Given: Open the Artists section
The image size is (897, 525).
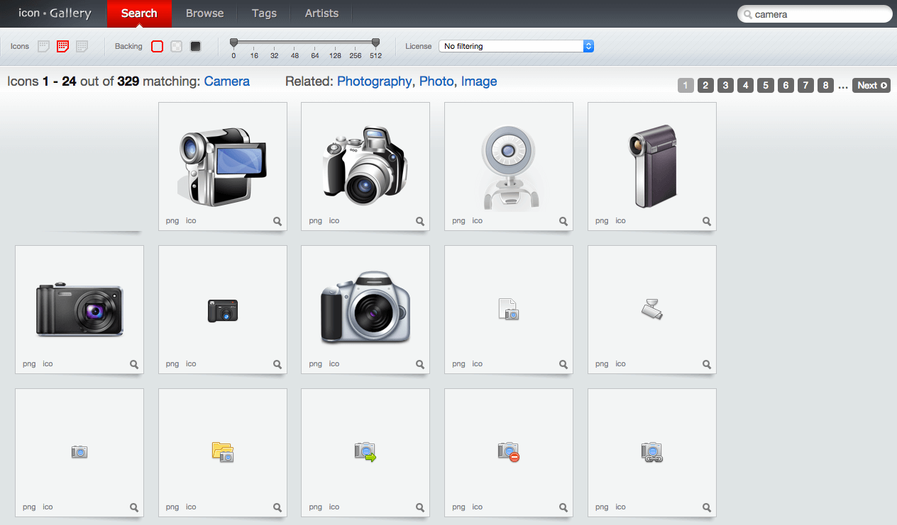Looking at the screenshot, I should (321, 13).
